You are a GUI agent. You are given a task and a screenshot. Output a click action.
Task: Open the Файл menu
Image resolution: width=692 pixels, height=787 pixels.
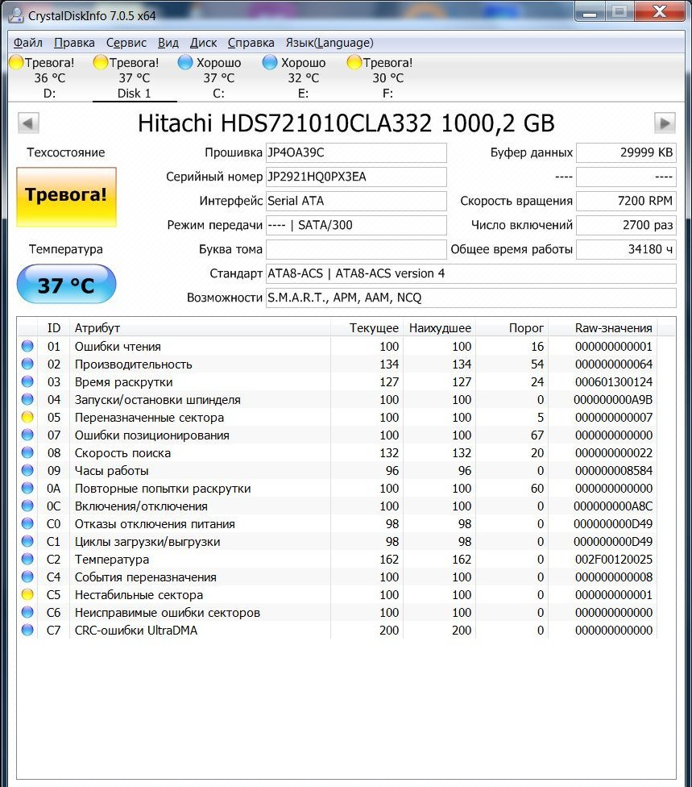[x=27, y=43]
